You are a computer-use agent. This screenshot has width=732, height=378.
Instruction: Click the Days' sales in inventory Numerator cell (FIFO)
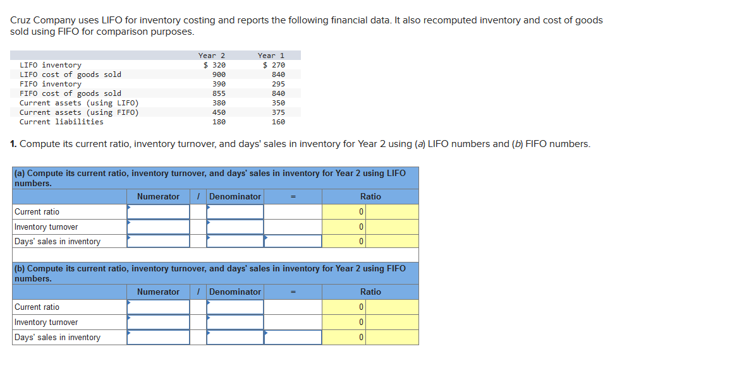[x=157, y=336]
